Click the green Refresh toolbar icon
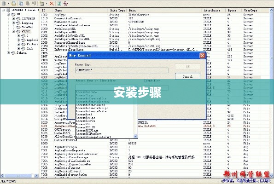274x184 pixels. click(x=59, y=3)
